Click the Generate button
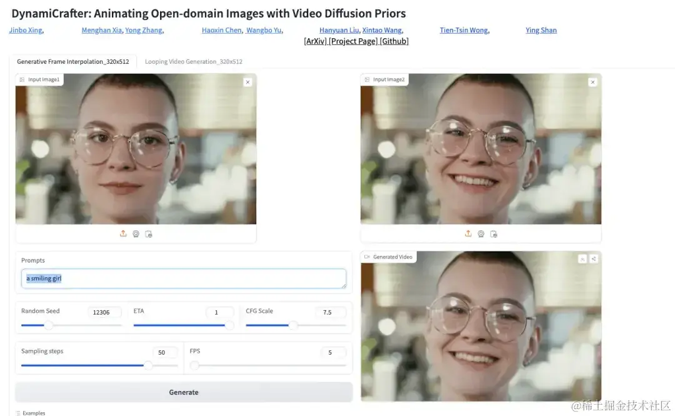Image resolution: width=675 pixels, height=416 pixels. tap(184, 392)
